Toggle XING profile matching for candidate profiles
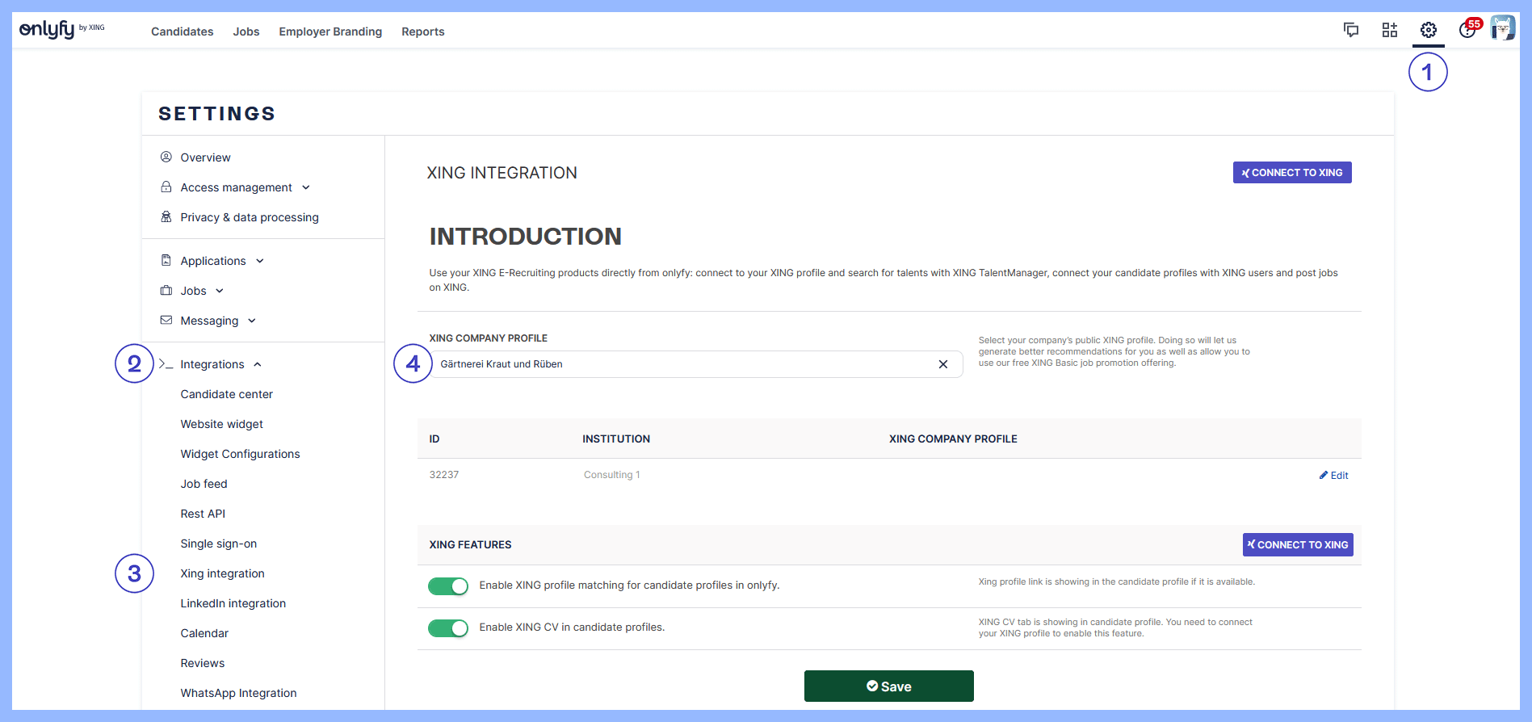 448,586
